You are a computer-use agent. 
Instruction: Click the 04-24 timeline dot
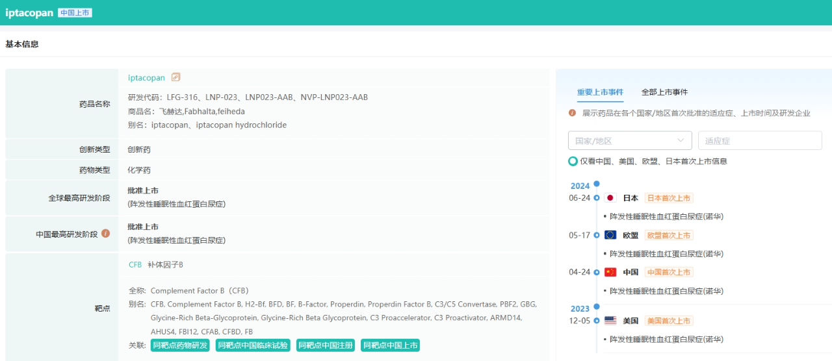(597, 272)
